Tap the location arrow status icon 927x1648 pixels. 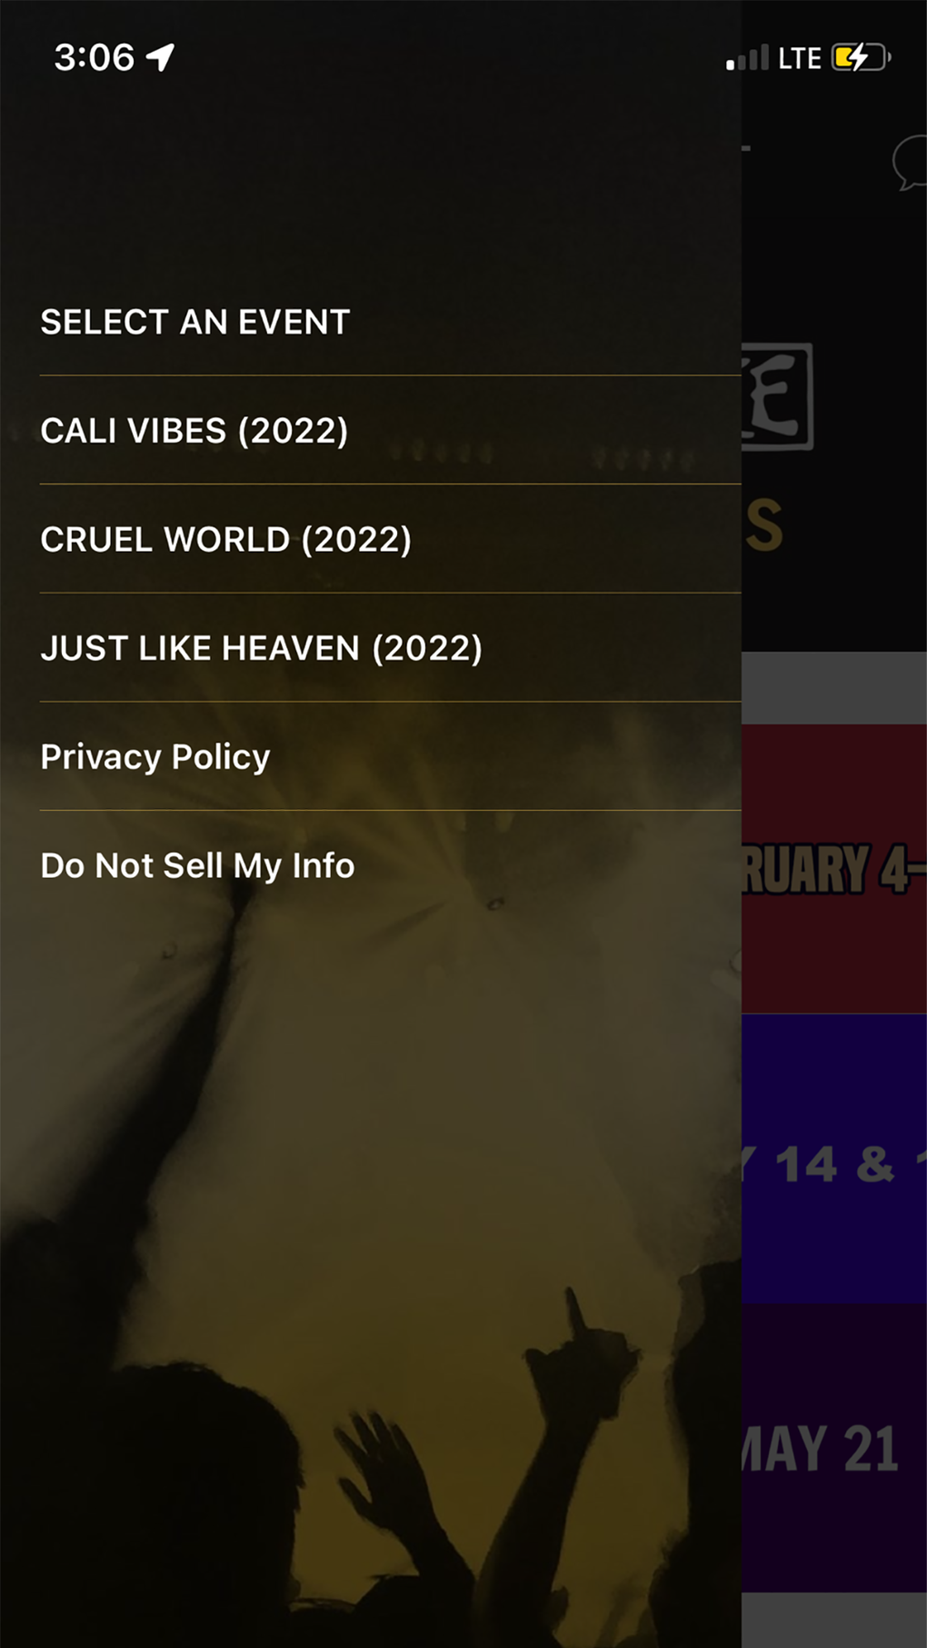[160, 57]
